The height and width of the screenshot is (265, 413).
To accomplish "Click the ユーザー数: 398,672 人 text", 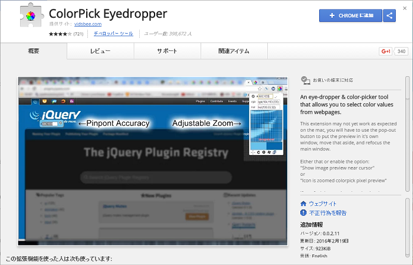I will coord(168,34).
